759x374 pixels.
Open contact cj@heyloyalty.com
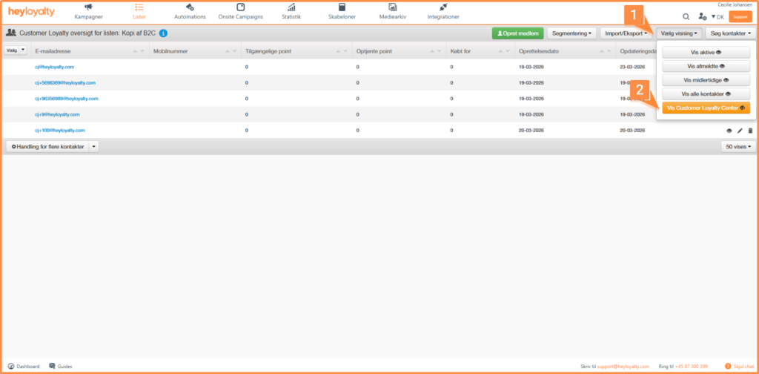click(x=54, y=67)
